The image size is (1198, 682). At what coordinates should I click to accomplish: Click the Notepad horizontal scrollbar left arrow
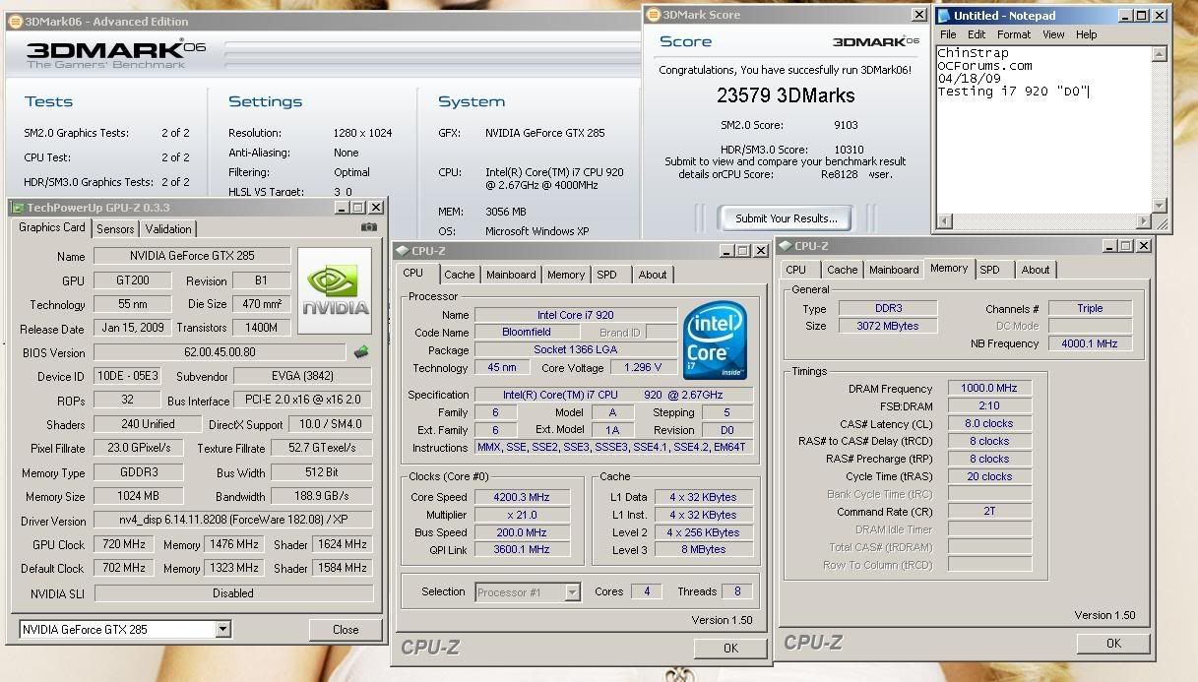945,221
